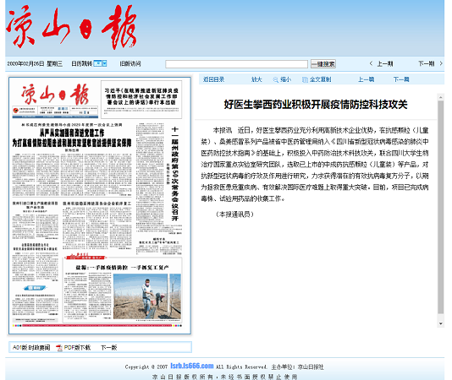The width and height of the screenshot is (452, 380).
Task: Click the 一键搜索 button
Action: click(323, 64)
